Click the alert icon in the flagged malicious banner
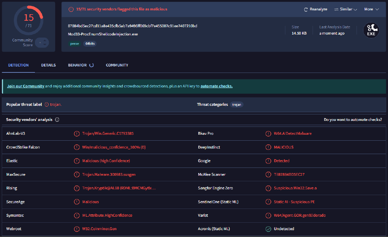Image resolution: width=388 pixels, height=237 pixels. [71, 9]
